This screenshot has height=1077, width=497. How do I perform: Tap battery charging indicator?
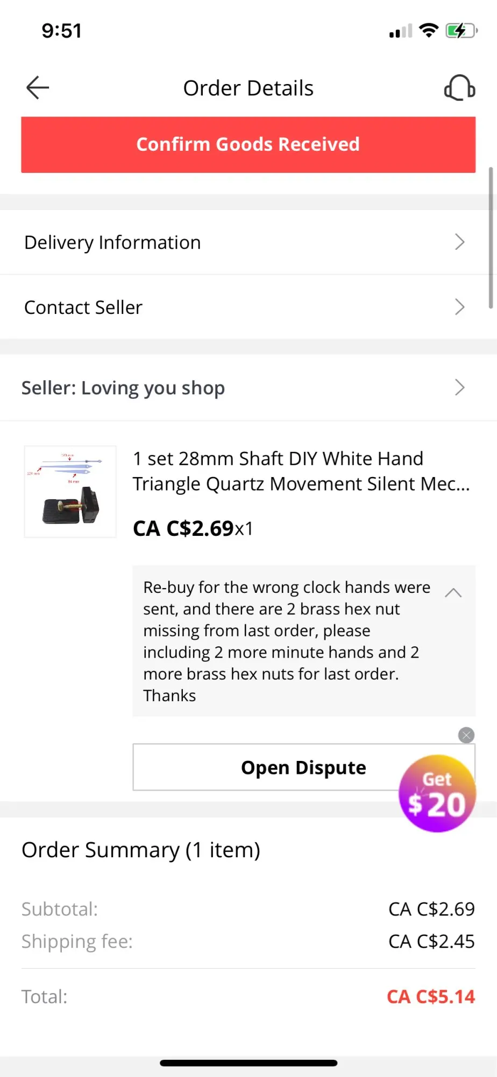coord(461,31)
